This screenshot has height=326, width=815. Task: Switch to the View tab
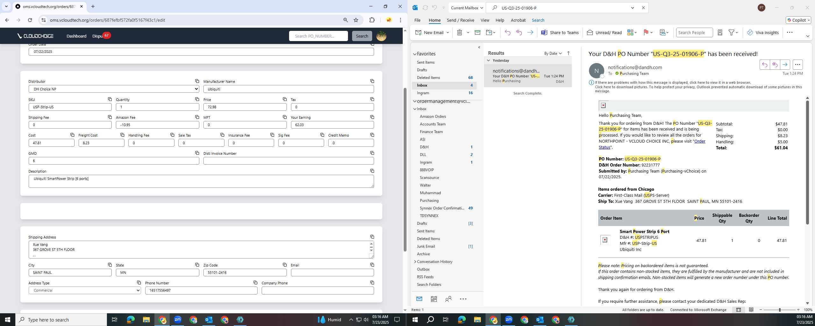pos(485,20)
